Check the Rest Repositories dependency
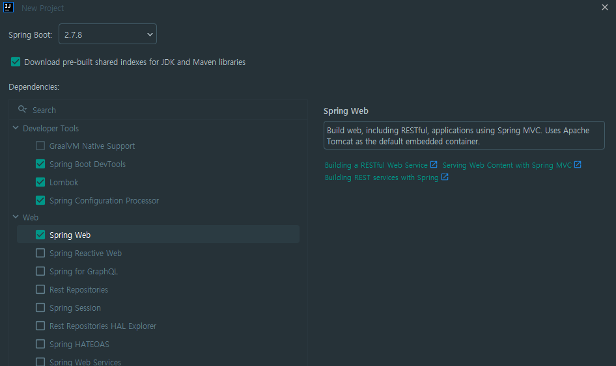 pyautogui.click(x=40, y=289)
